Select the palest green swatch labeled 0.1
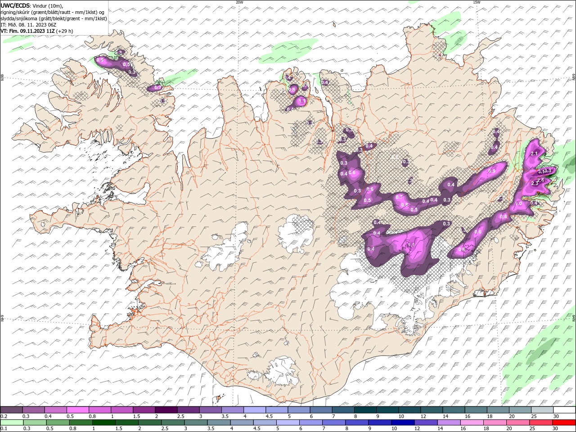Image resolution: width=576 pixels, height=432 pixels. pos(12,423)
